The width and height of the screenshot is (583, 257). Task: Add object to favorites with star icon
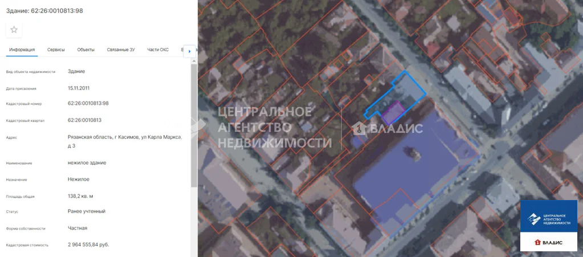point(14,30)
